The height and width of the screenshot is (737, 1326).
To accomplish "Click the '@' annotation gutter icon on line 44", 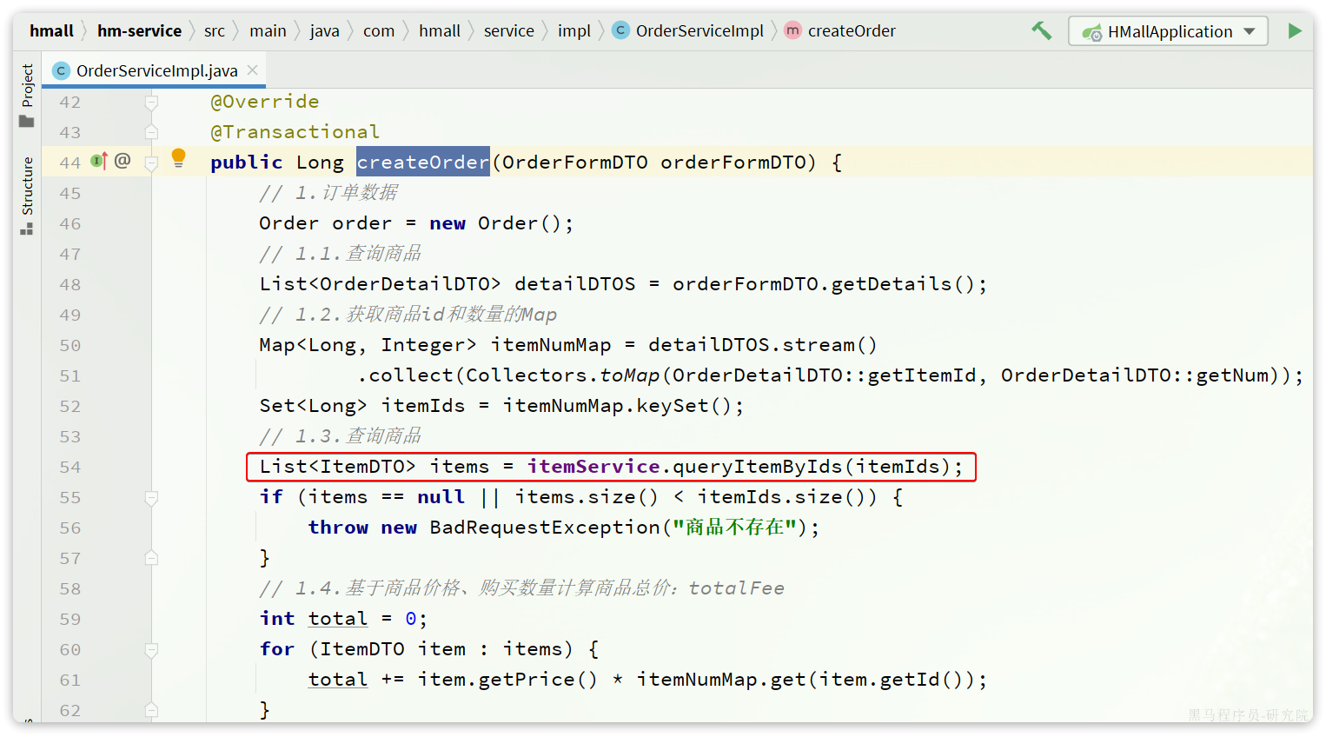I will click(123, 162).
